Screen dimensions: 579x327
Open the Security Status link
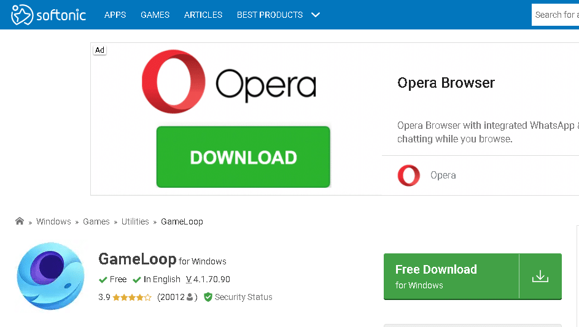[x=244, y=297]
